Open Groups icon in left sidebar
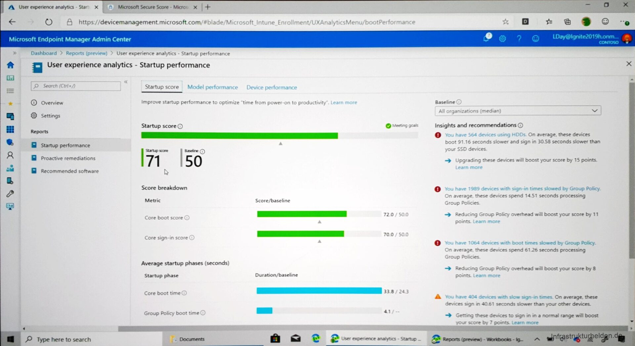Viewport: 635px width, 346px height. (10, 168)
